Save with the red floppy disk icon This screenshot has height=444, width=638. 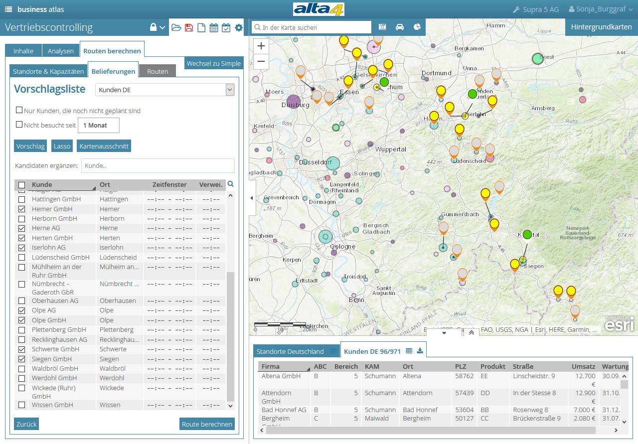tap(189, 28)
